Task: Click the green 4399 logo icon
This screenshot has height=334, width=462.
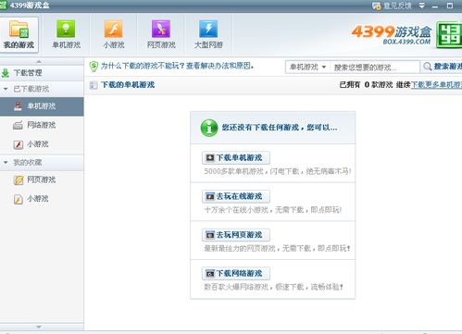Action: coord(449,35)
